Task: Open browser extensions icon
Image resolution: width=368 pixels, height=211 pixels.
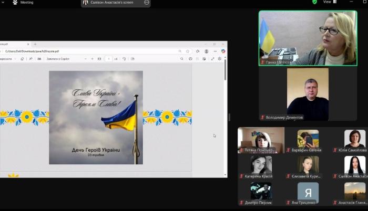Action: click(198, 51)
